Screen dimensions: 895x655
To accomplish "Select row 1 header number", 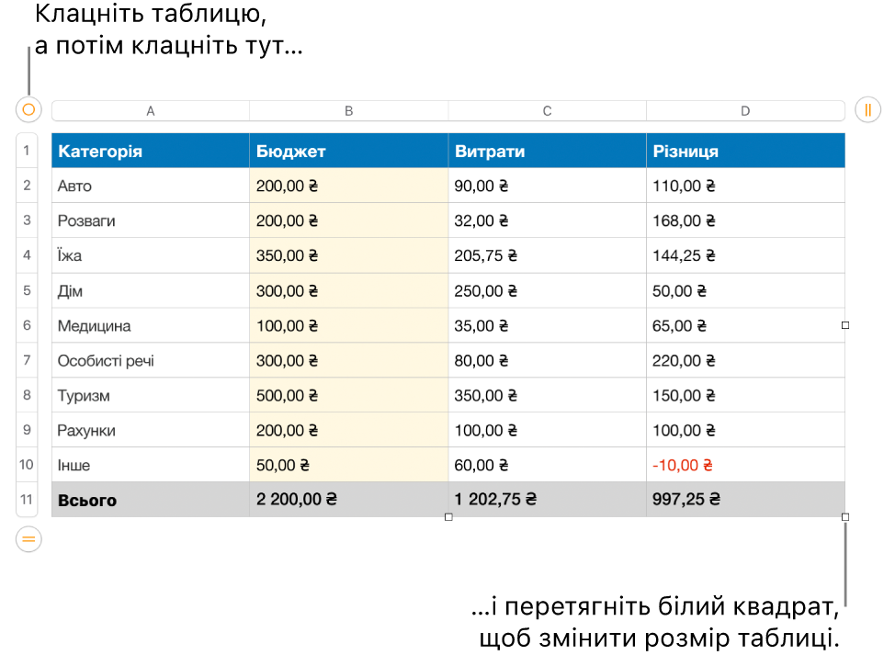I will pos(27,151).
